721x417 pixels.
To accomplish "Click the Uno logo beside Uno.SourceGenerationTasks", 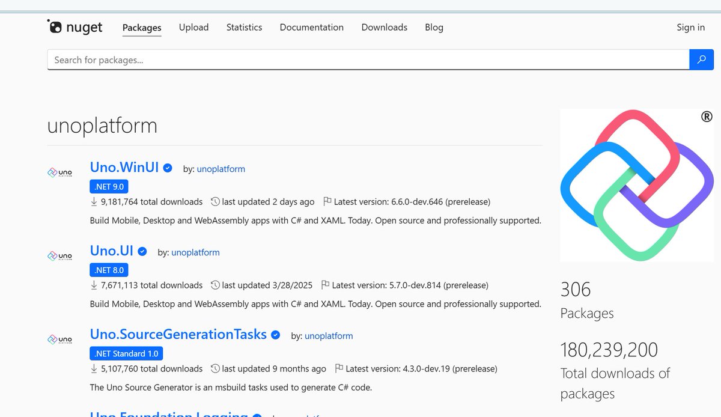I will [x=59, y=339].
